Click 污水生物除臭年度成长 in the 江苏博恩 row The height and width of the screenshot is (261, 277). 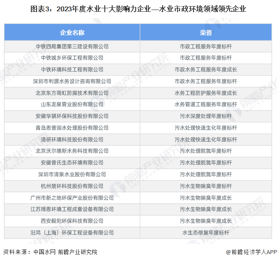tap(206, 209)
